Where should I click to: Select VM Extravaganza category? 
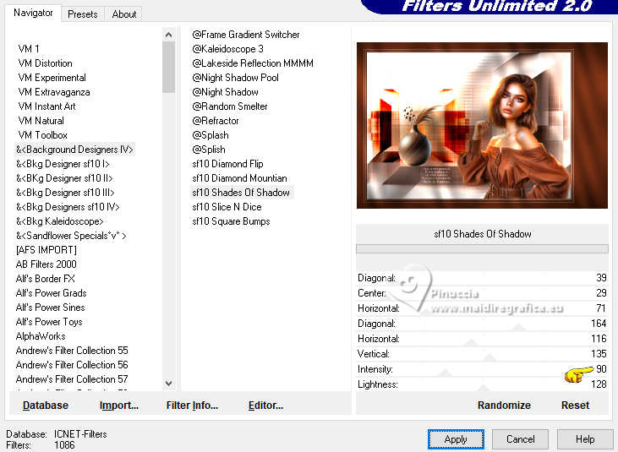click(x=54, y=92)
